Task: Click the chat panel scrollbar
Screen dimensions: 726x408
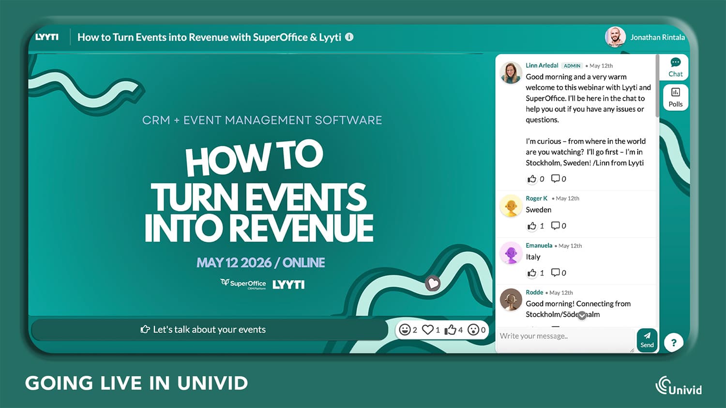Action: coord(657,86)
